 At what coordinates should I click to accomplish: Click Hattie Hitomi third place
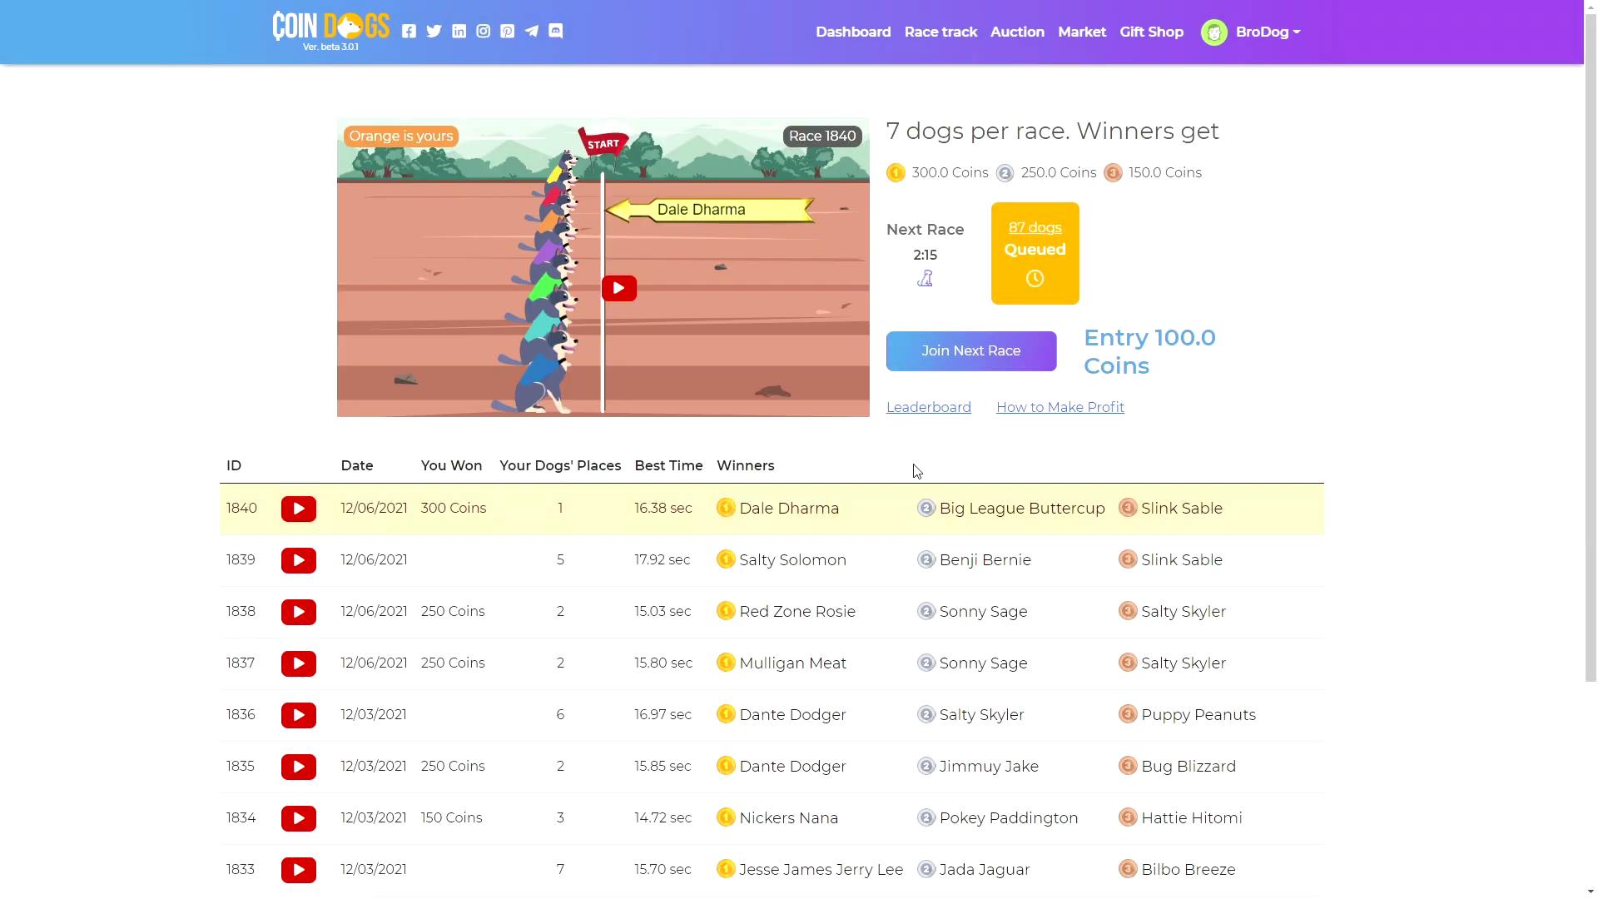point(1191,818)
